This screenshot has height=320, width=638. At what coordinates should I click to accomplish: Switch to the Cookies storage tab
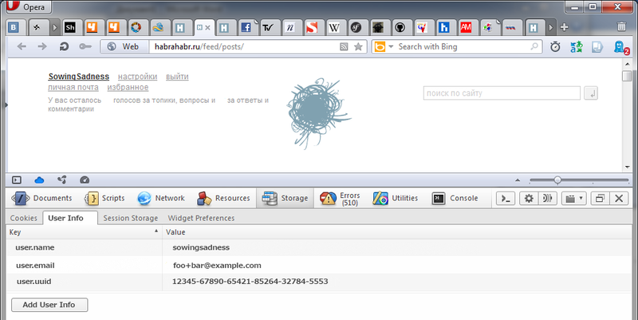[24, 218]
